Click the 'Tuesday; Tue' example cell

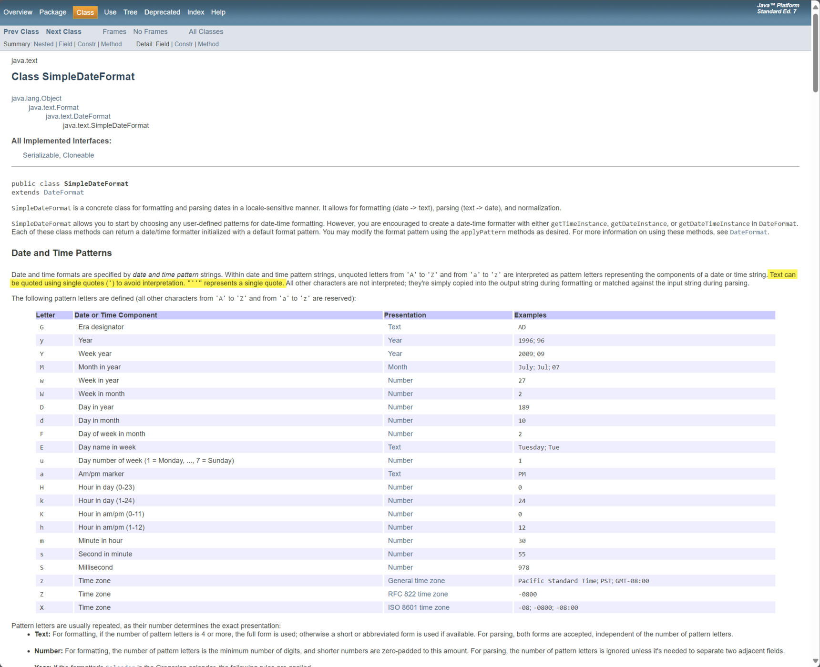(644, 447)
